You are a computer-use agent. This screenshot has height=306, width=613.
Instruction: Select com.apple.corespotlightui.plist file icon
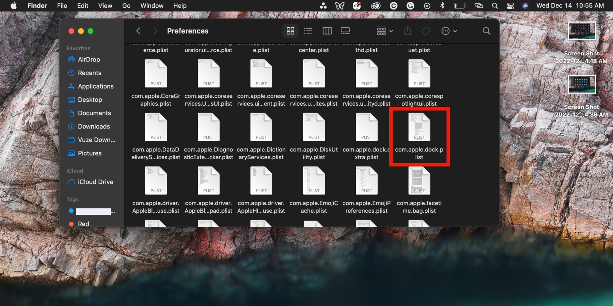(x=419, y=73)
